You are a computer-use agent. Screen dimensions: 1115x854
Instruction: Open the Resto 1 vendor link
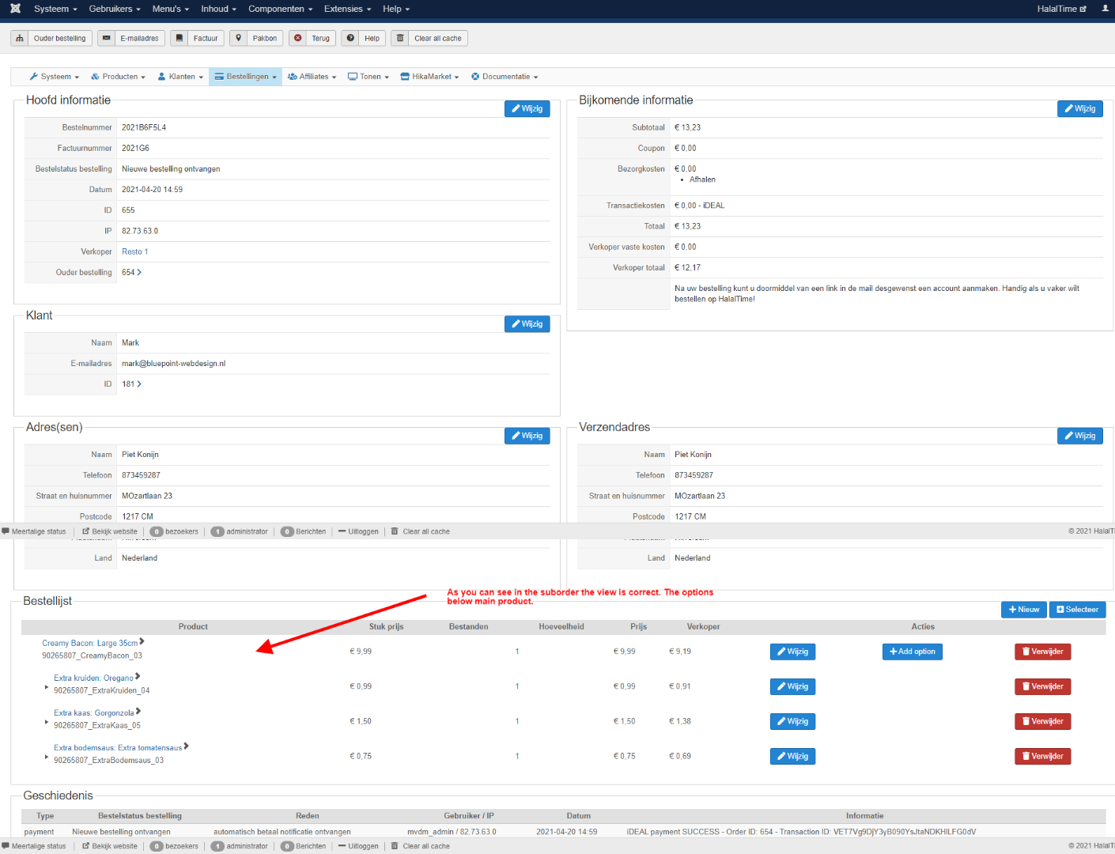[134, 251]
